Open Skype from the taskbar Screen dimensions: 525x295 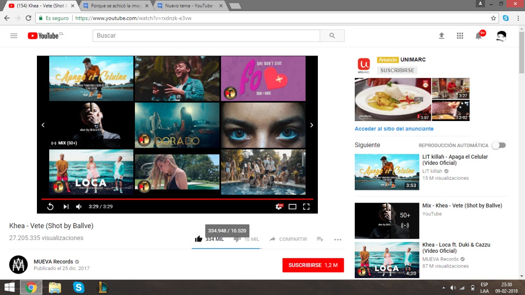click(78, 287)
